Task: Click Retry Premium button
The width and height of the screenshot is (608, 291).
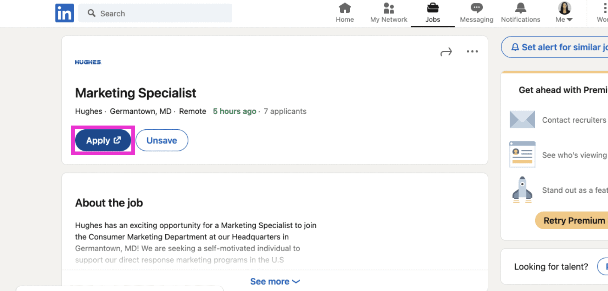Action: coord(572,220)
